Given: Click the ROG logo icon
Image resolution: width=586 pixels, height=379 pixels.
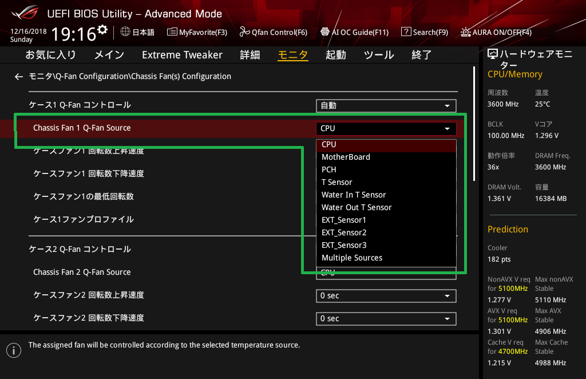Looking at the screenshot, I should pos(25,13).
